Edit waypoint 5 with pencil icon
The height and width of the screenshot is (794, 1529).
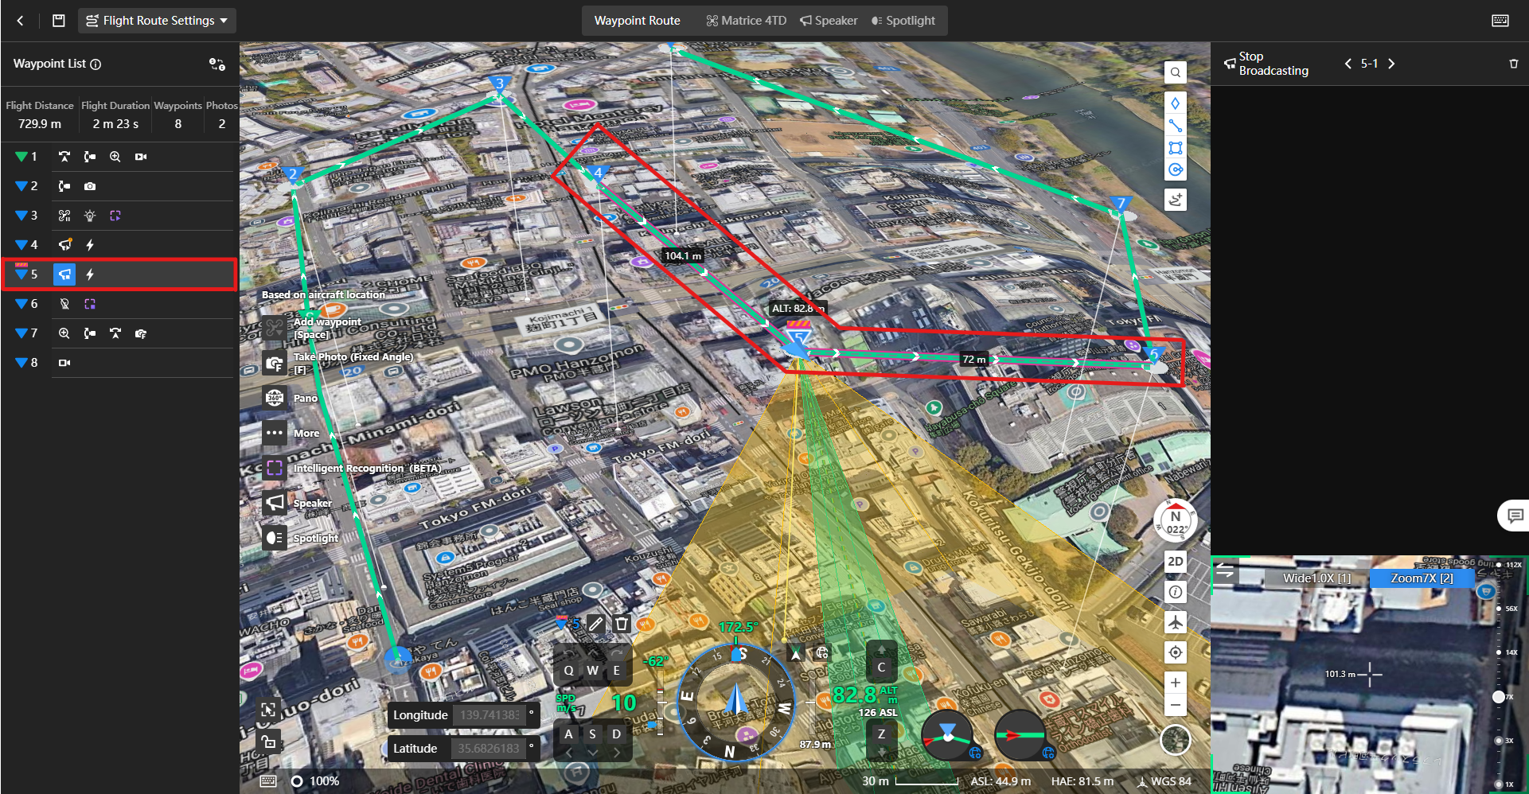595,624
